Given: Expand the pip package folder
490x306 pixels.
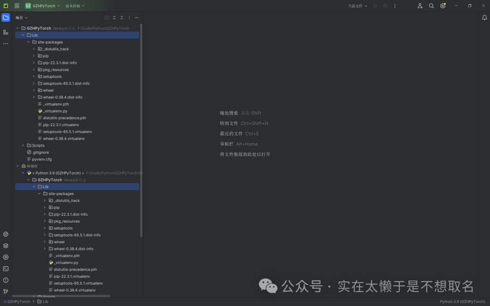Looking at the screenshot, I should pyautogui.click(x=33, y=55).
